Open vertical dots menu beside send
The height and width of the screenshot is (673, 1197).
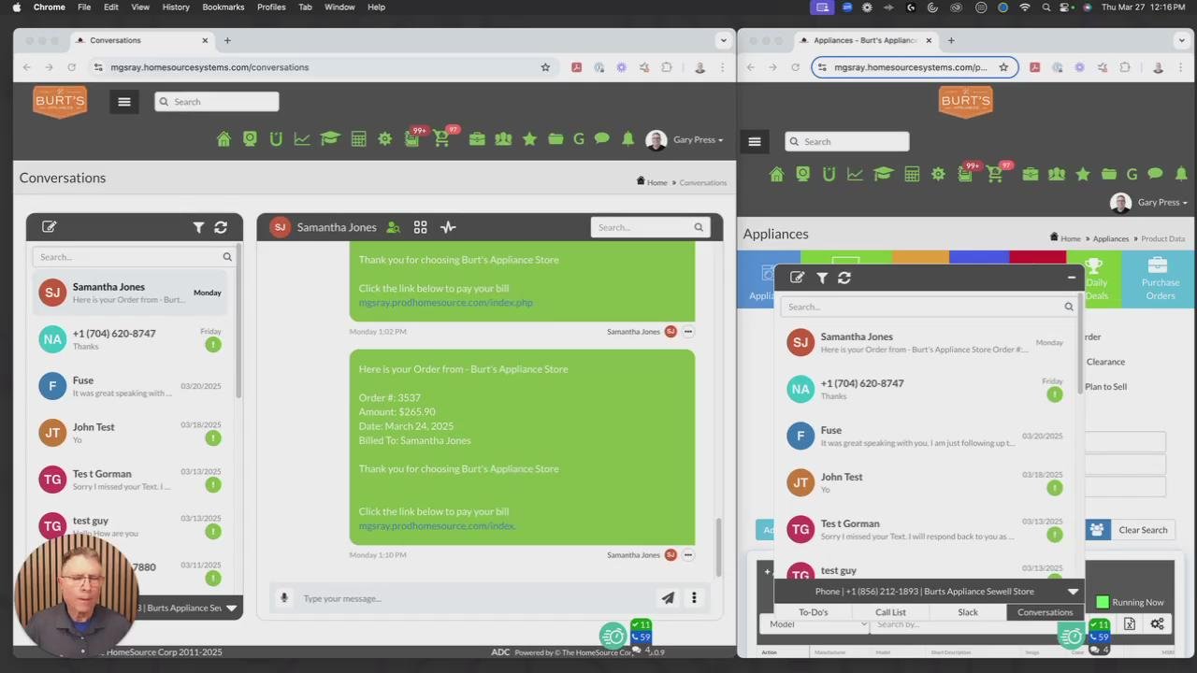[x=694, y=598]
